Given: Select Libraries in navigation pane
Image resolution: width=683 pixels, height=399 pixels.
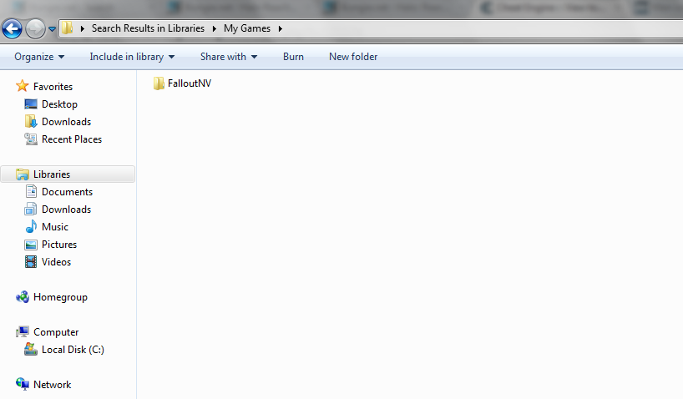Looking at the screenshot, I should point(52,174).
